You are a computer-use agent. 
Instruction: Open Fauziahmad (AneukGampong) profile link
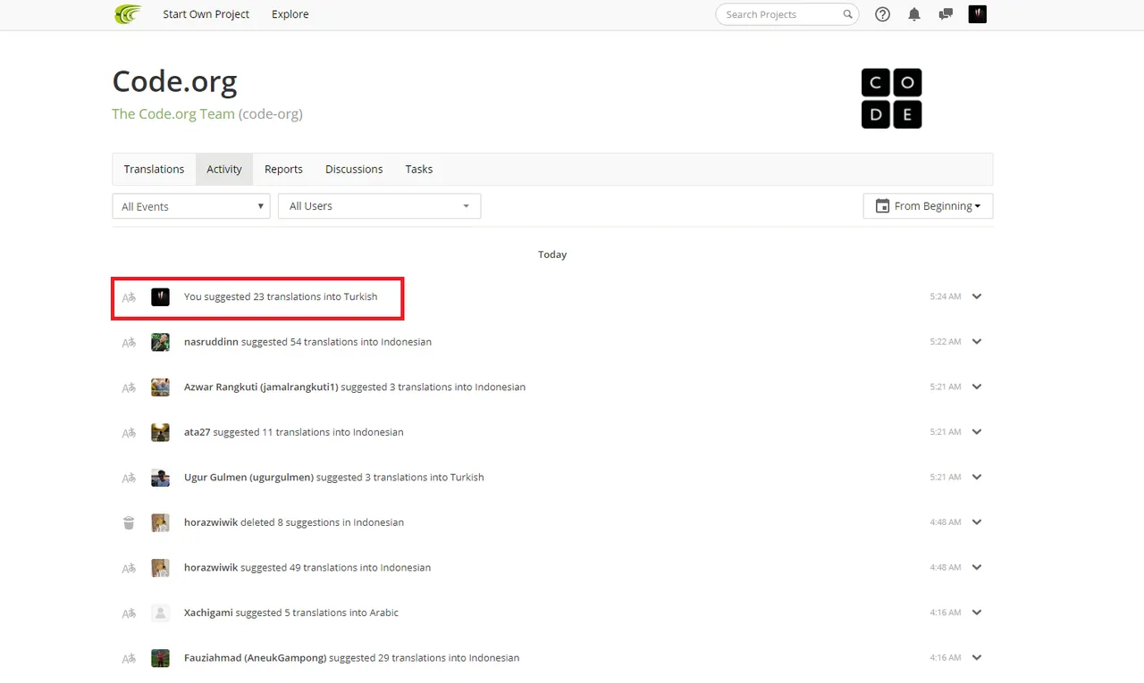pos(255,658)
